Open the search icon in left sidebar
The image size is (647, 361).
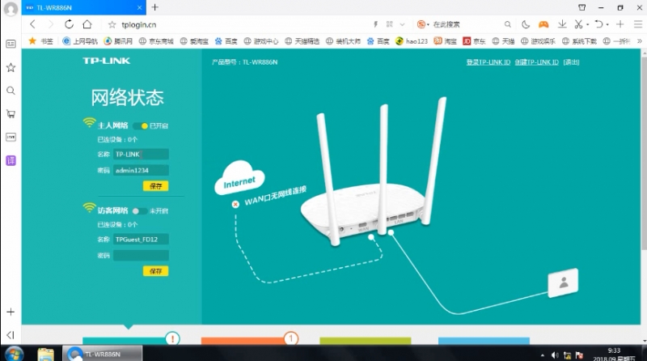click(11, 91)
